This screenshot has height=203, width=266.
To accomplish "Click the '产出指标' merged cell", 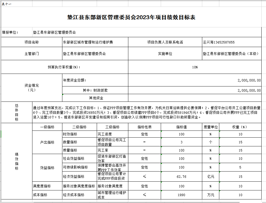I will [x=47, y=142].
